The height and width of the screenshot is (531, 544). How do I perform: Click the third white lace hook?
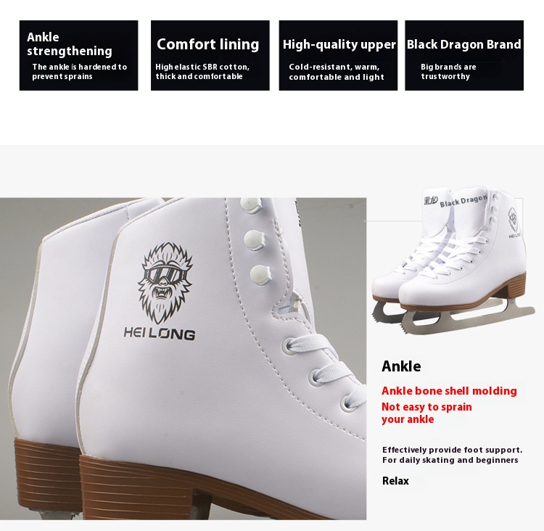tap(260, 274)
